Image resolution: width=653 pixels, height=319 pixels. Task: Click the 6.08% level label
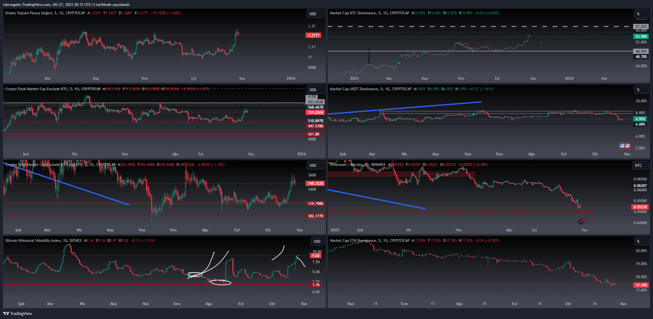(640, 124)
